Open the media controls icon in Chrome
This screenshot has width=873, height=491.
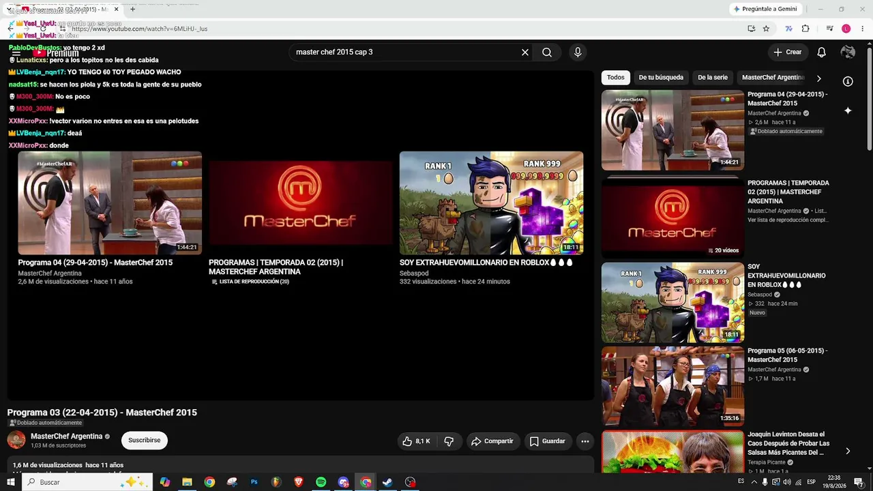click(829, 29)
